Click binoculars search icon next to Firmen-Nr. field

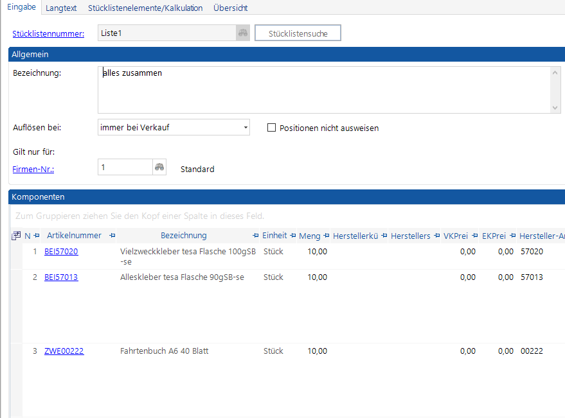159,167
